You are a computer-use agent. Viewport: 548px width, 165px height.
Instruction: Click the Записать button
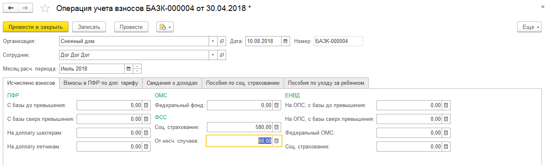pos(89,27)
